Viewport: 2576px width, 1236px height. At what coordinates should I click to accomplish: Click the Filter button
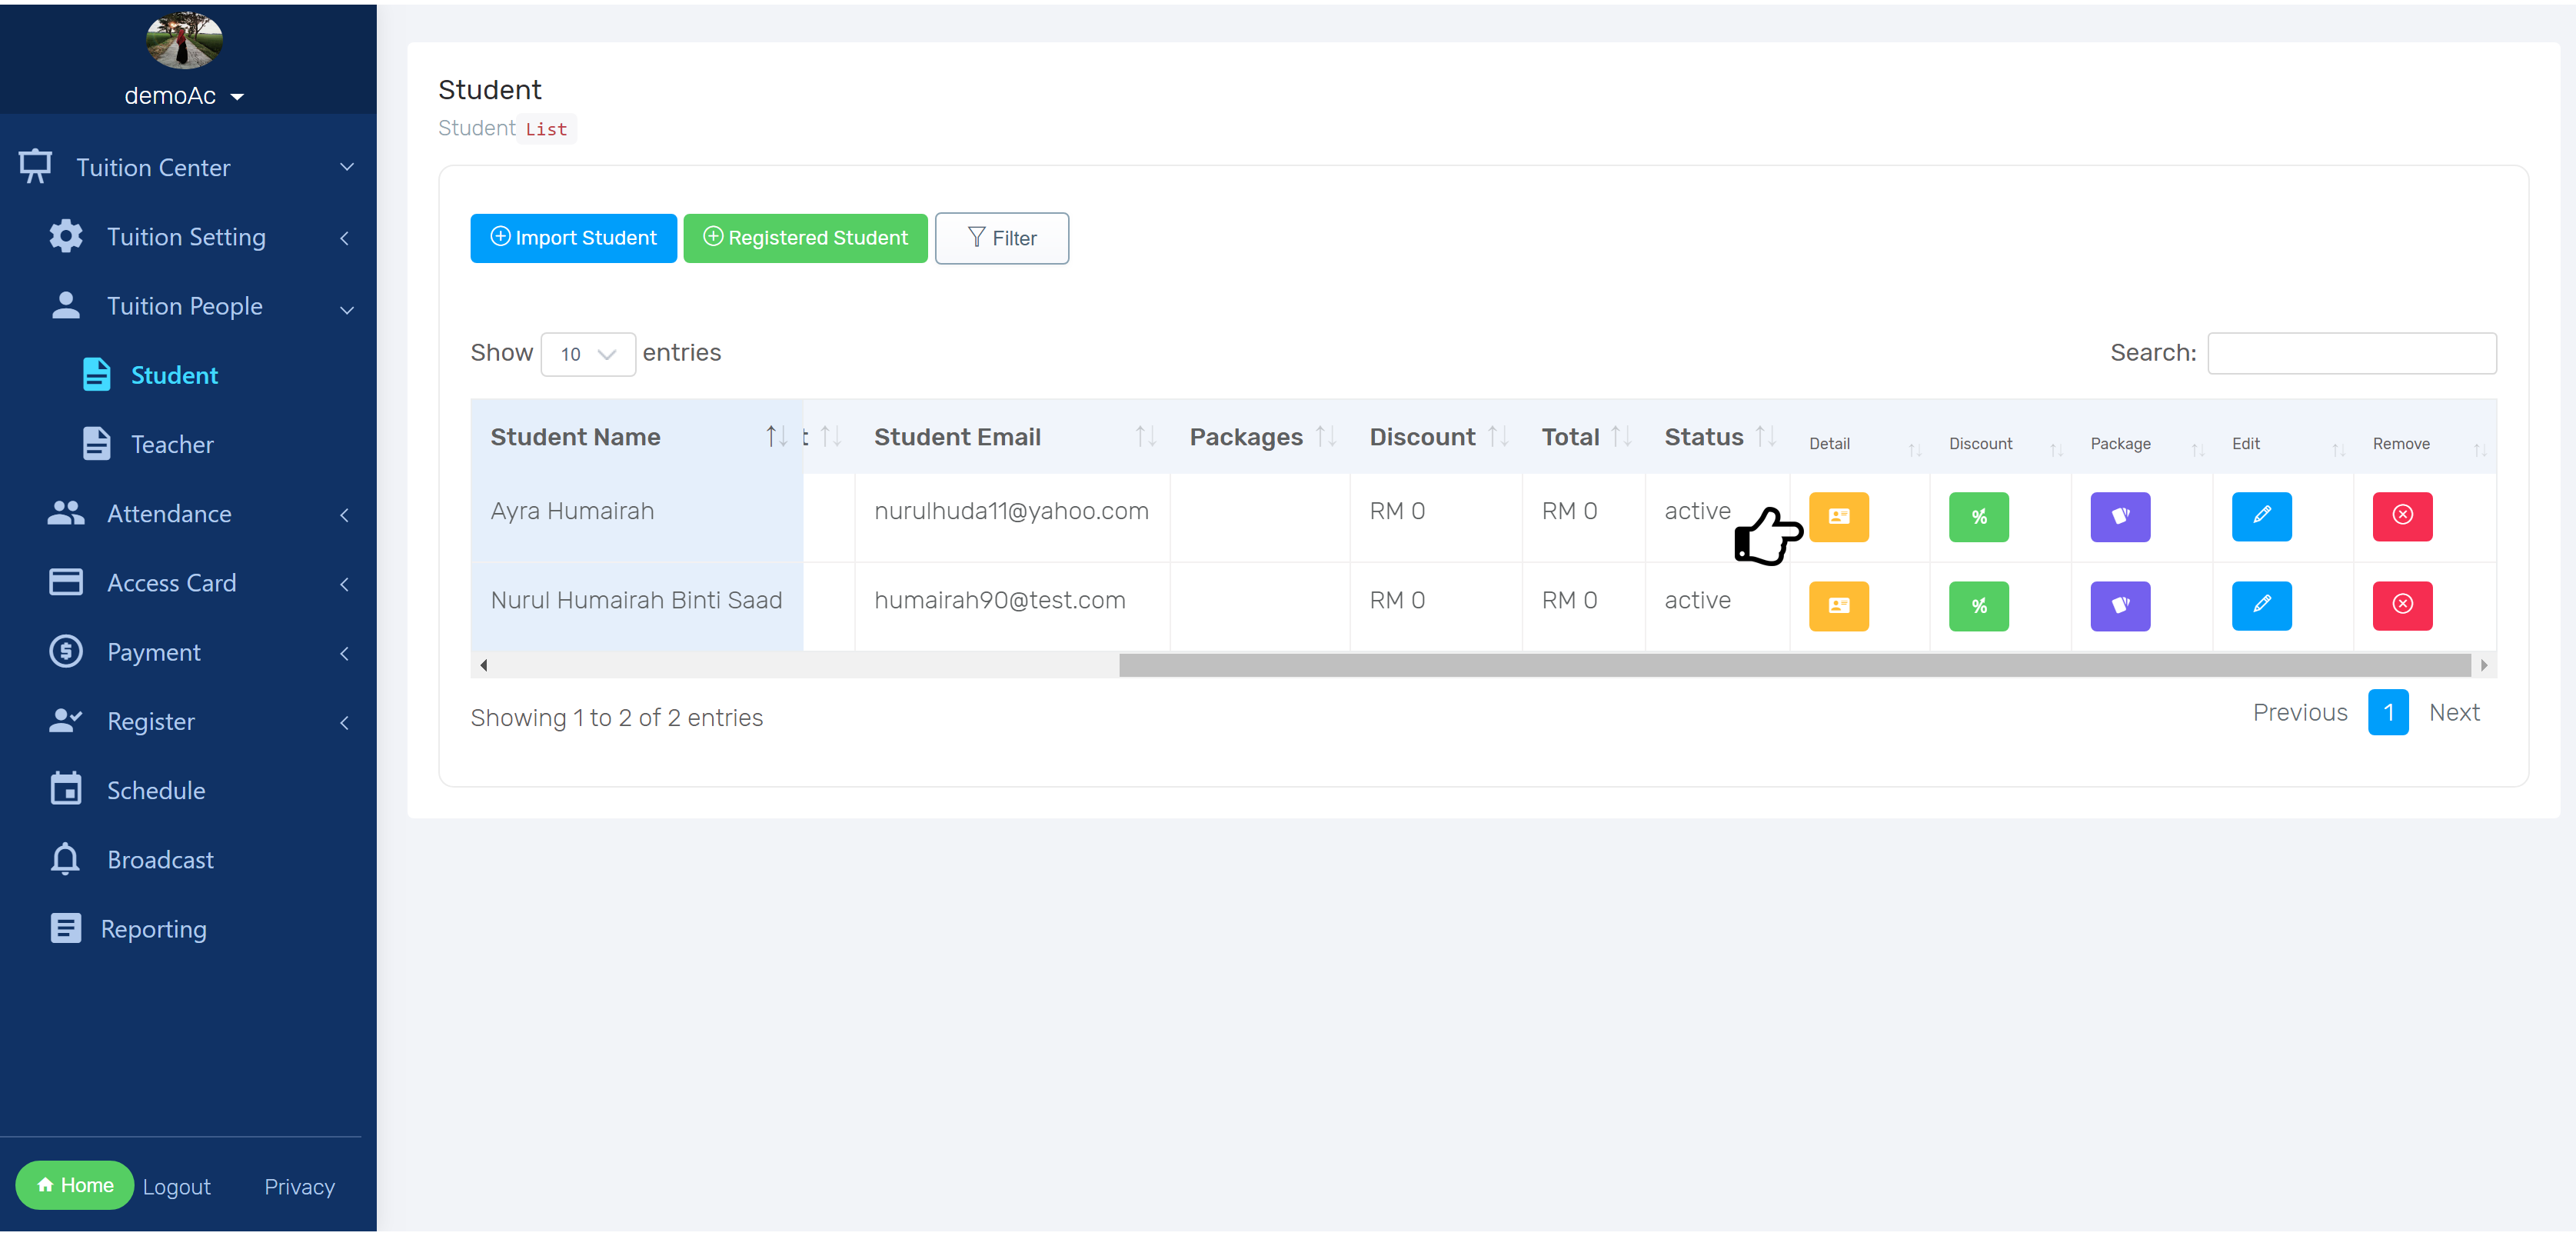click(1001, 238)
